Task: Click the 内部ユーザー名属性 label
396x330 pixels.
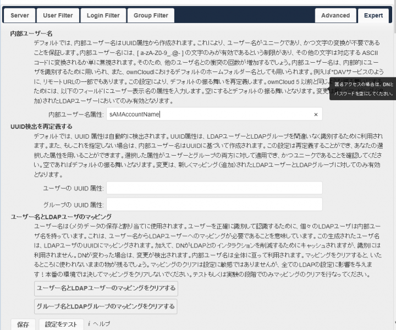Action: coord(76,114)
